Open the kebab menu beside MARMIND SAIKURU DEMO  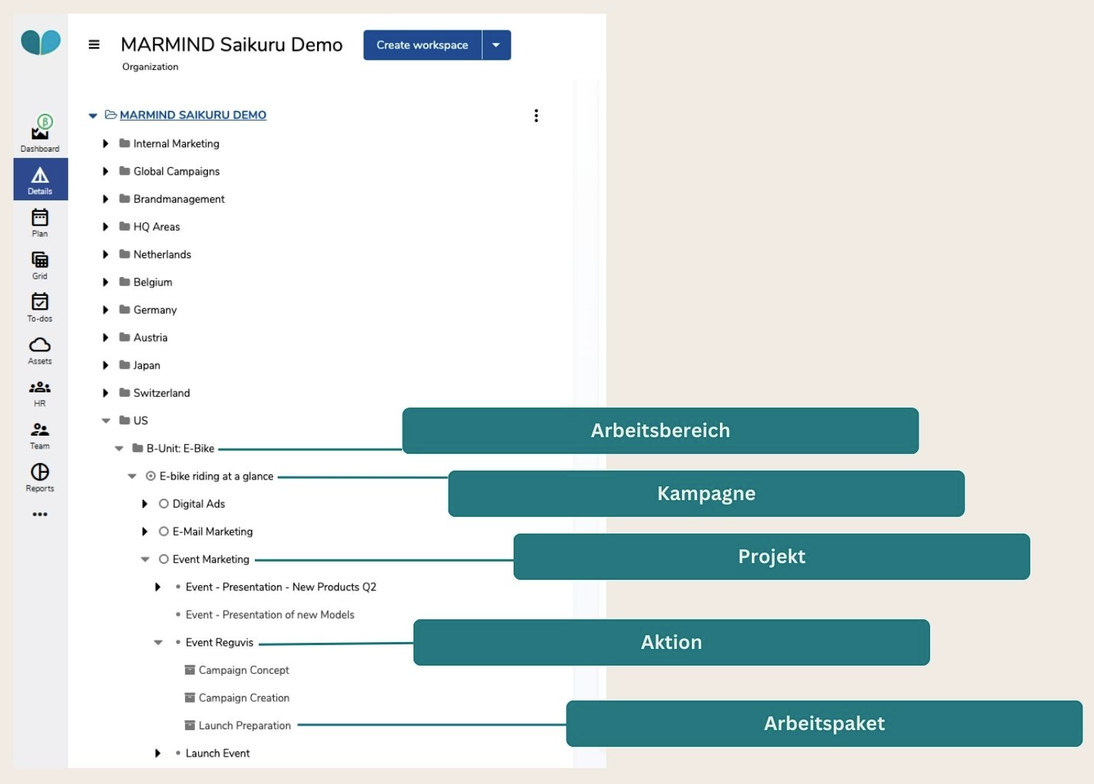coord(536,115)
